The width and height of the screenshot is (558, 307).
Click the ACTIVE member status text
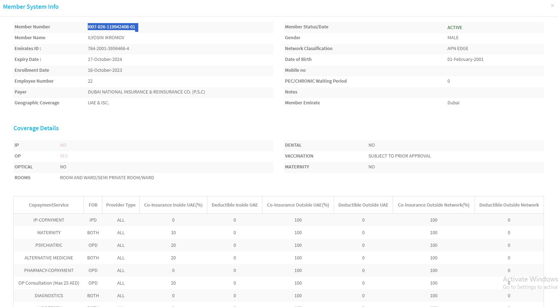[454, 28]
